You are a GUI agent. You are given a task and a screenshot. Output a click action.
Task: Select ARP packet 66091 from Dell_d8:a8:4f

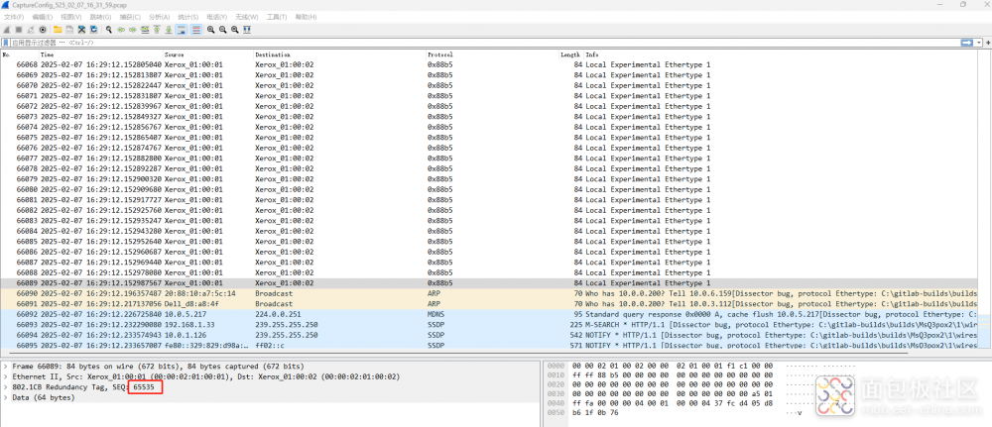tap(489, 304)
